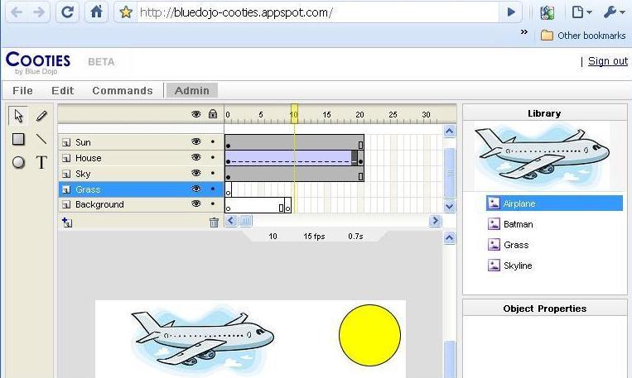Screen dimensions: 632x378
Task: Open the browser wrench tools menu
Action: point(614,12)
